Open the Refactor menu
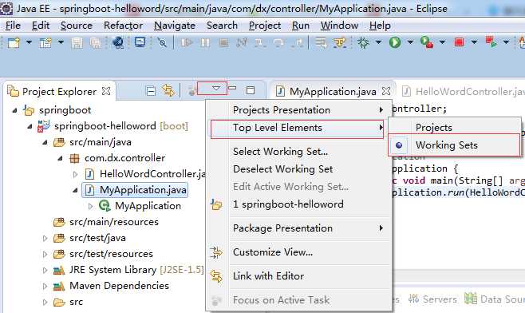 [x=123, y=26]
